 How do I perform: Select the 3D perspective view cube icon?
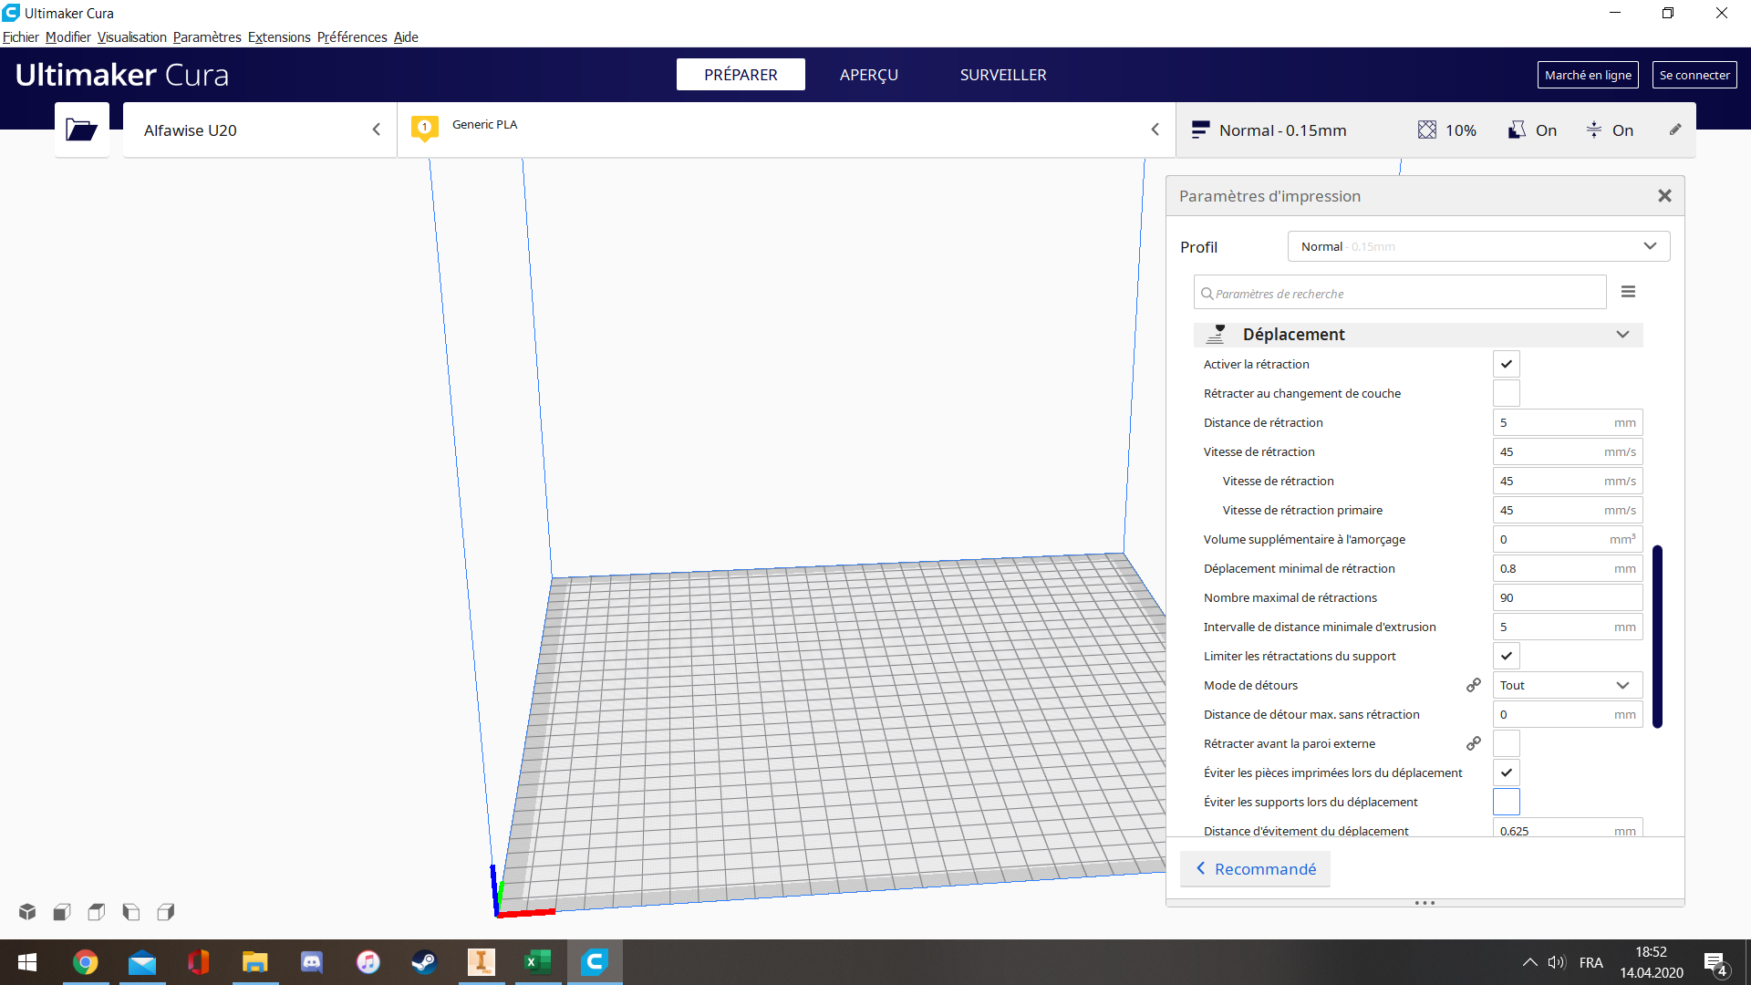click(x=27, y=911)
